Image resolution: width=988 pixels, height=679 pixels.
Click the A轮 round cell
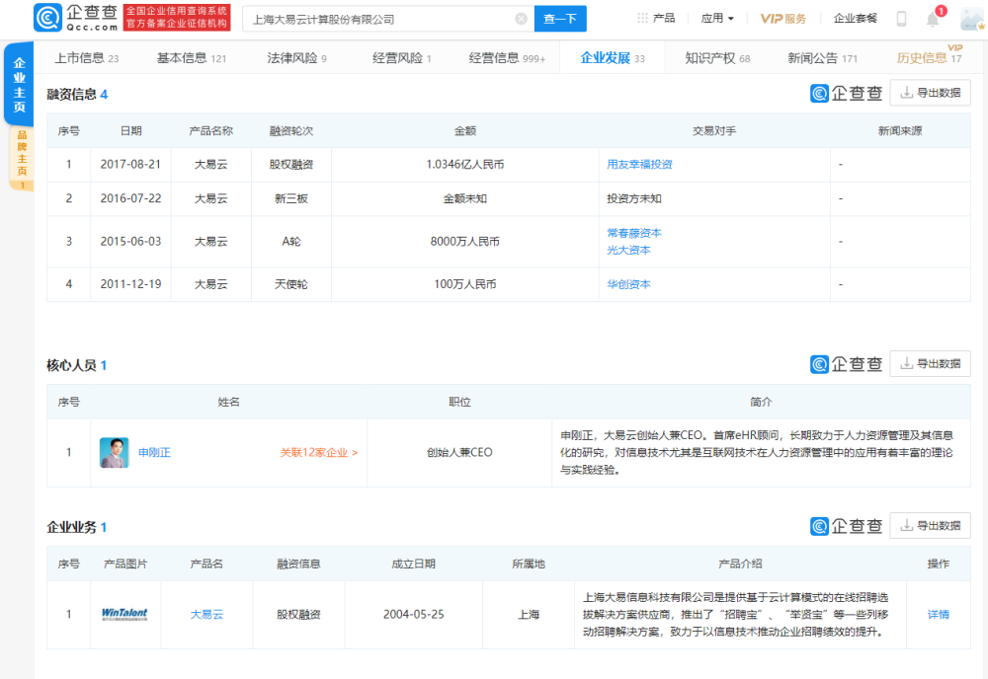click(x=291, y=242)
